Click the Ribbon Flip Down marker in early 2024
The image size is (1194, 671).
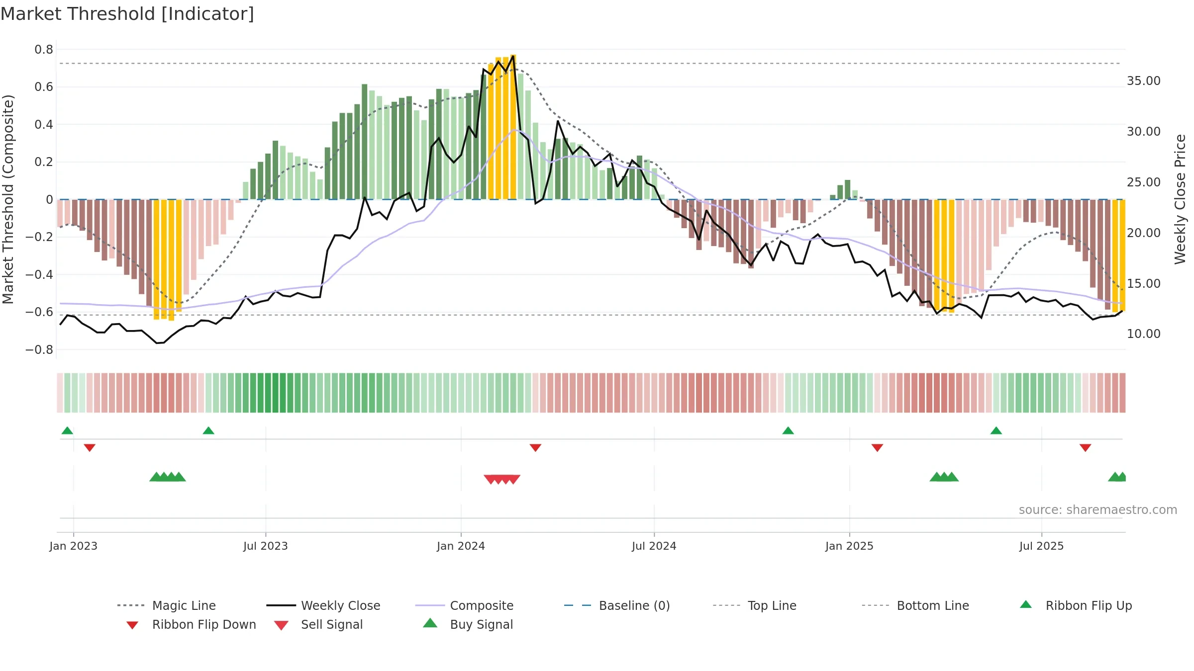coord(535,448)
